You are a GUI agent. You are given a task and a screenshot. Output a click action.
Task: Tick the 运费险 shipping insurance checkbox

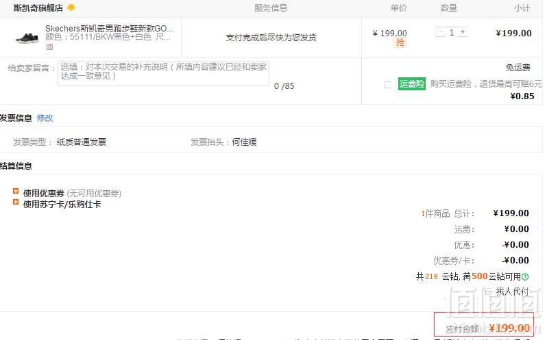[x=387, y=85]
